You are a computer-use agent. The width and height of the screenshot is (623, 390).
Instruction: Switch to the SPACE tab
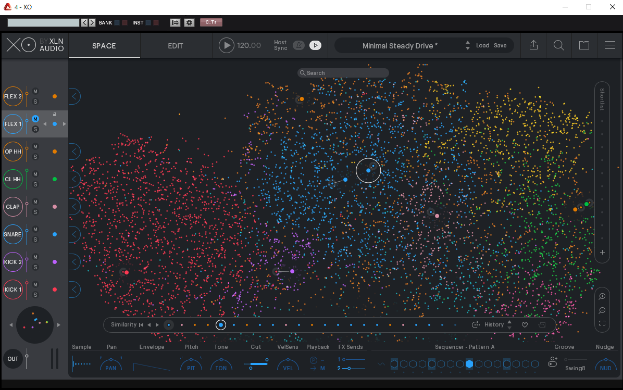[x=104, y=46]
